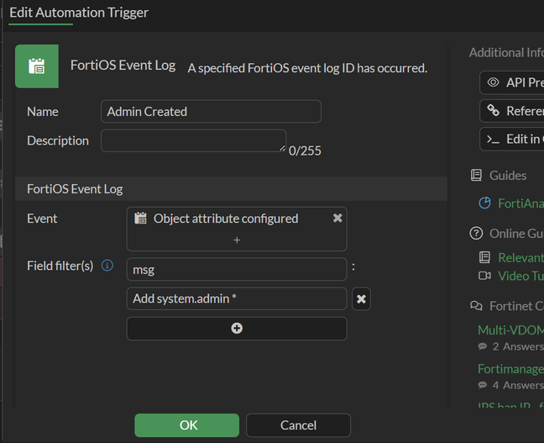
Task: Remove the Object attribute configured event
Action: click(x=337, y=218)
